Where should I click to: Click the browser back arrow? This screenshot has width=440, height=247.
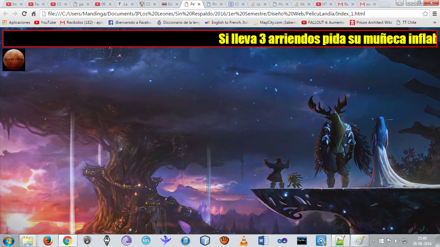click(5, 14)
